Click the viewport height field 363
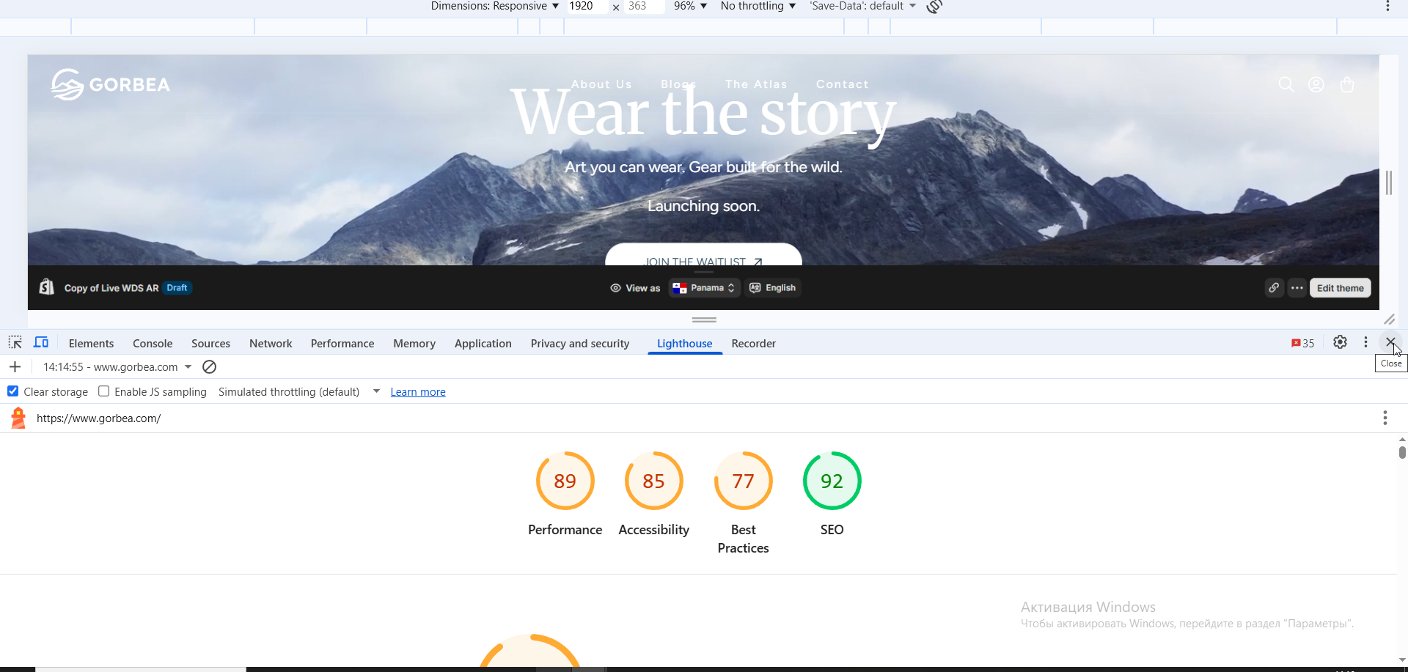This screenshot has height=672, width=1408. pos(644,6)
